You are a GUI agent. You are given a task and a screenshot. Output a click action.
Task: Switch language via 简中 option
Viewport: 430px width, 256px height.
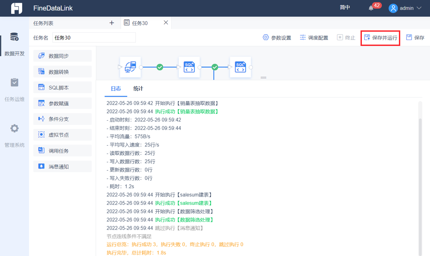tap(345, 8)
